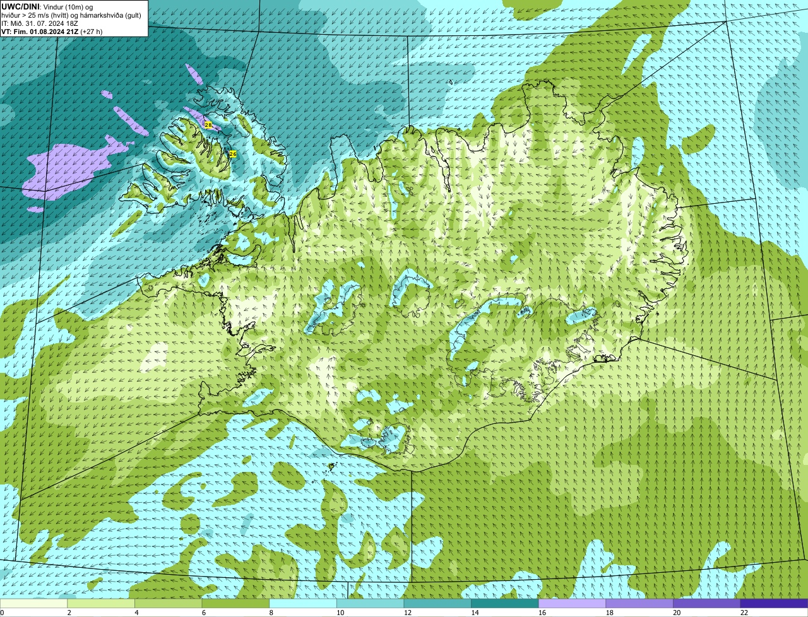Click the init time "IT: Mið. 31. 07. 2024 18Z"
The width and height of the screenshot is (808, 617).
pos(40,23)
